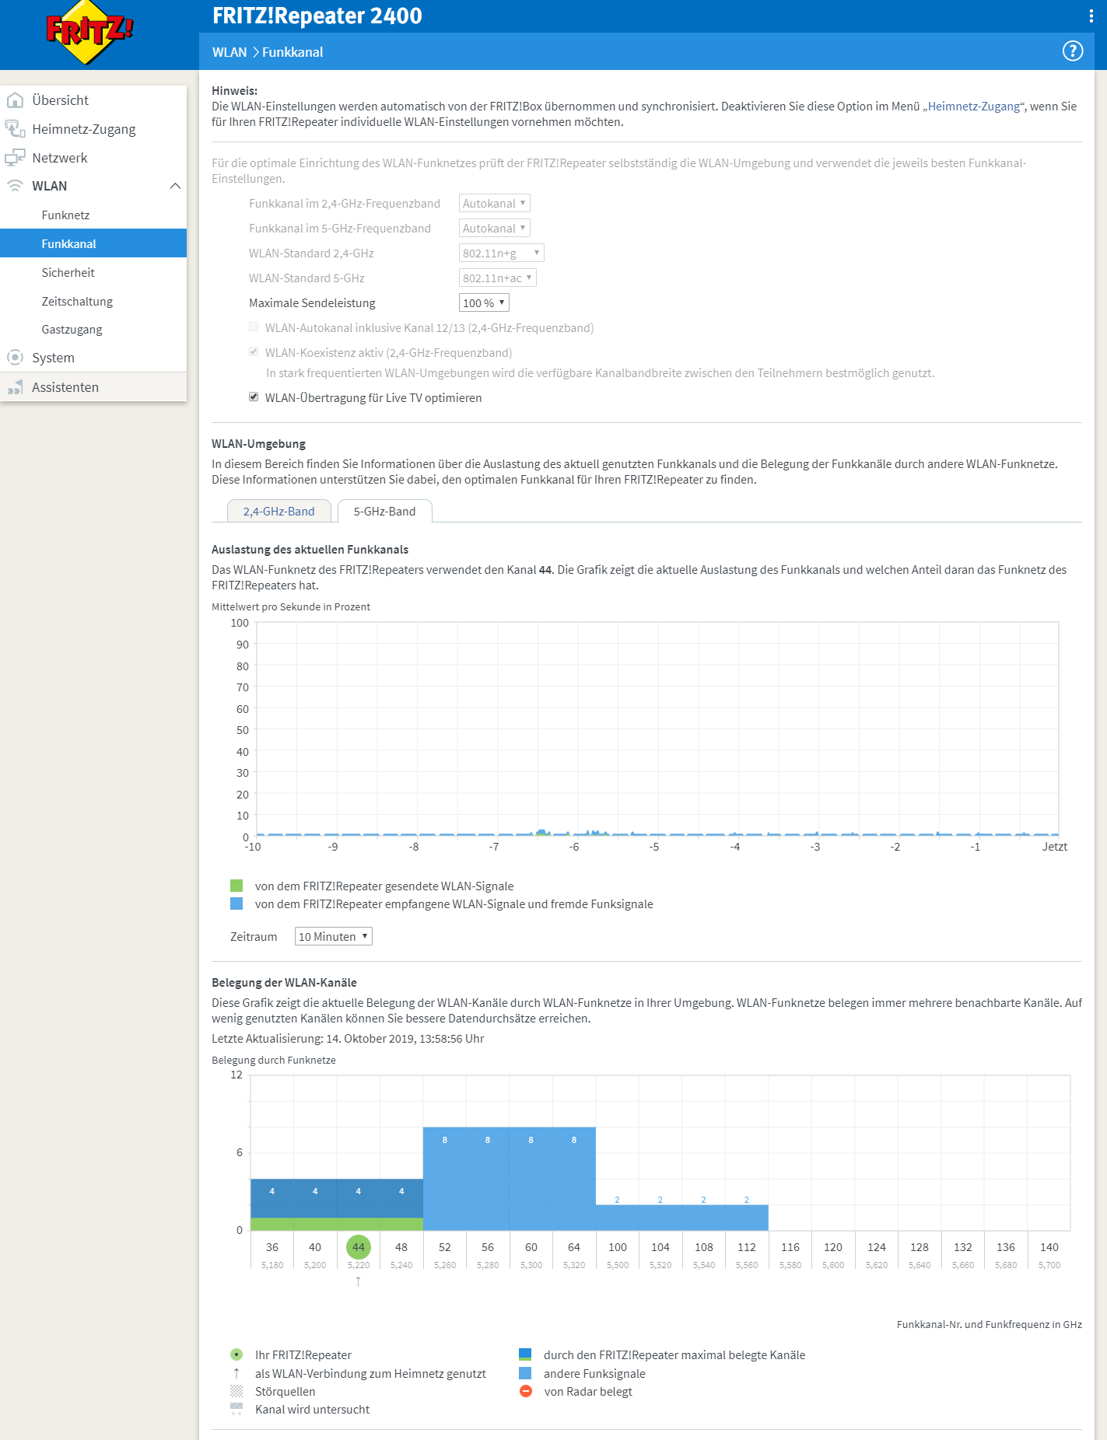The image size is (1107, 1440).
Task: Click the Belegung der WLAN-Kanäle heading
Action: coord(284,983)
